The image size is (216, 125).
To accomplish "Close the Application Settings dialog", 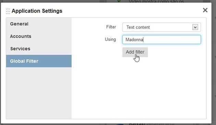I will [x=205, y=10].
